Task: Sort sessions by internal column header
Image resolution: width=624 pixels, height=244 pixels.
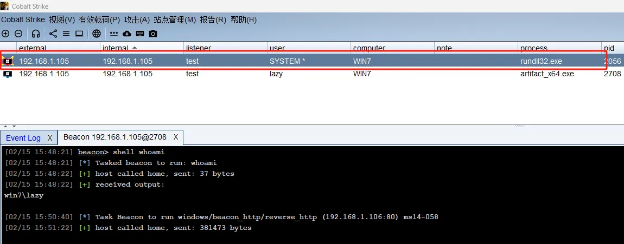Action: pos(142,48)
